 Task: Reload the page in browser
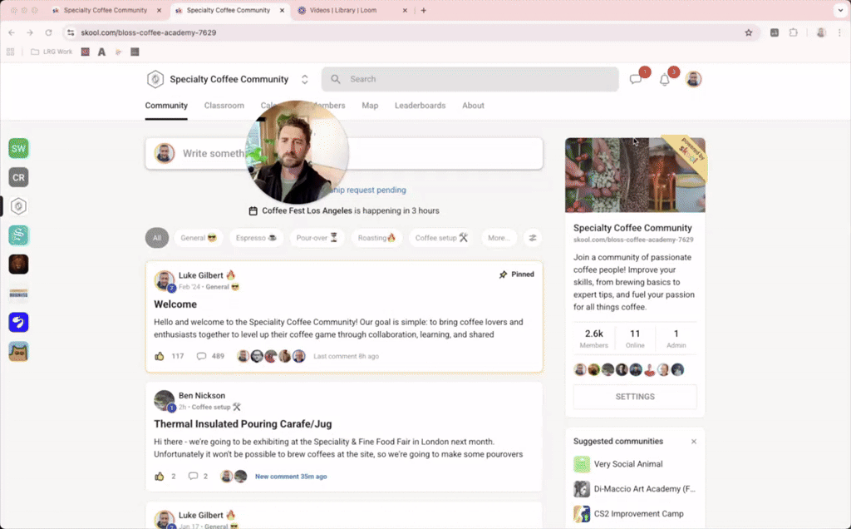[x=48, y=32]
